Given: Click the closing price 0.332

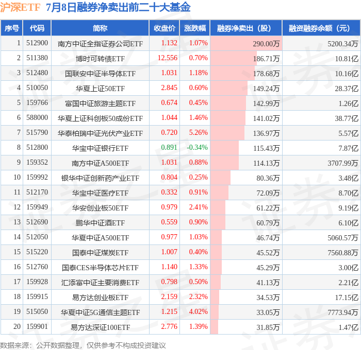Looking at the screenshot, I should tap(169, 192).
